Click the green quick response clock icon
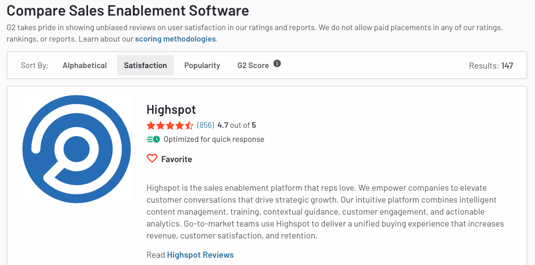The height and width of the screenshot is (265, 535). click(x=153, y=139)
